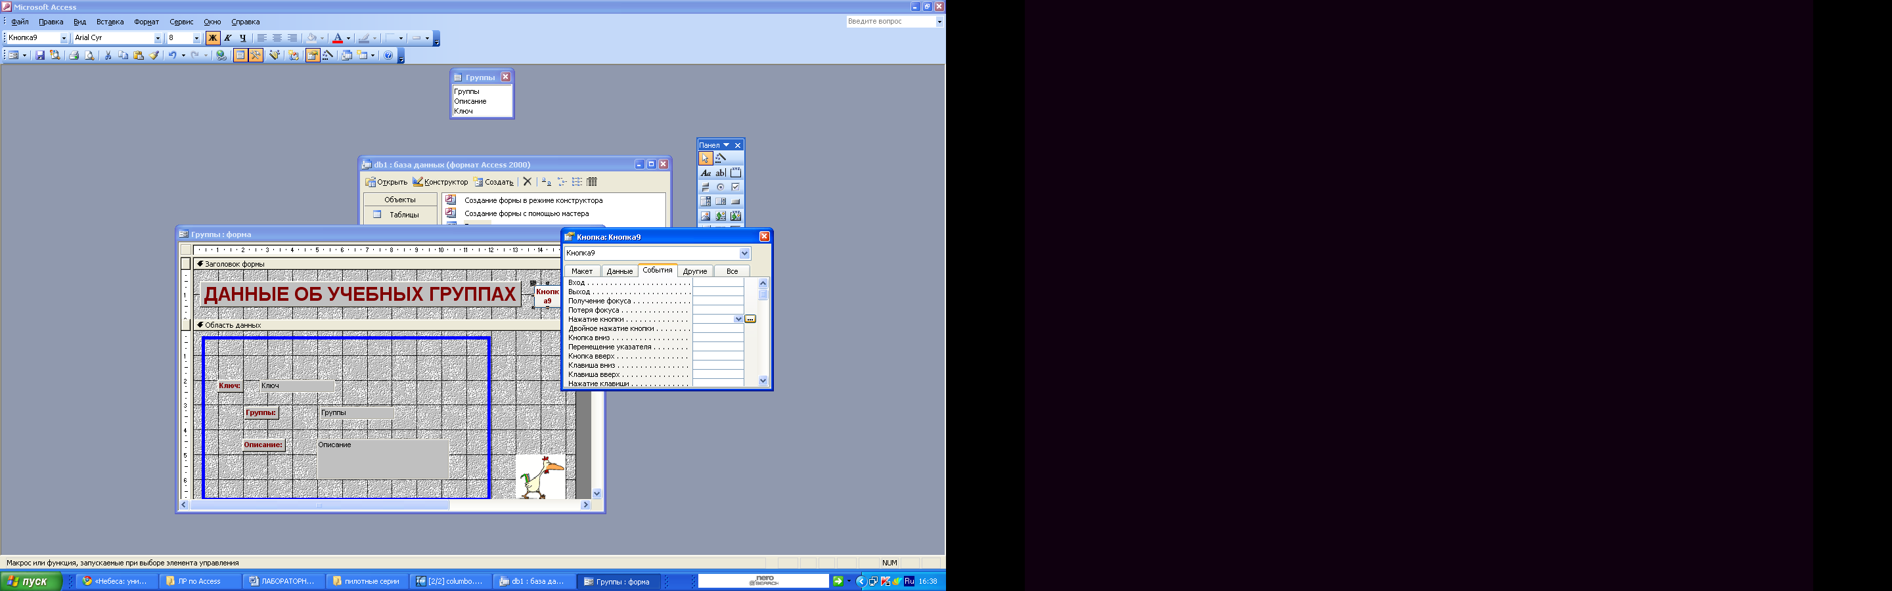
Task: Open the Вставка menu
Action: pos(110,22)
